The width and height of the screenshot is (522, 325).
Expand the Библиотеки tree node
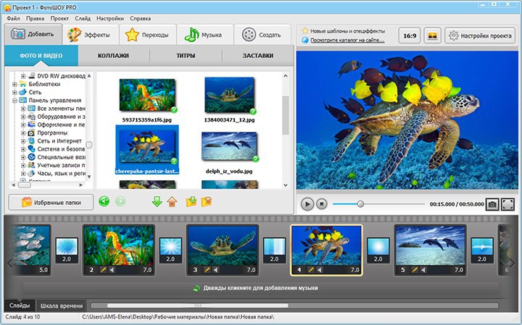(x=14, y=84)
